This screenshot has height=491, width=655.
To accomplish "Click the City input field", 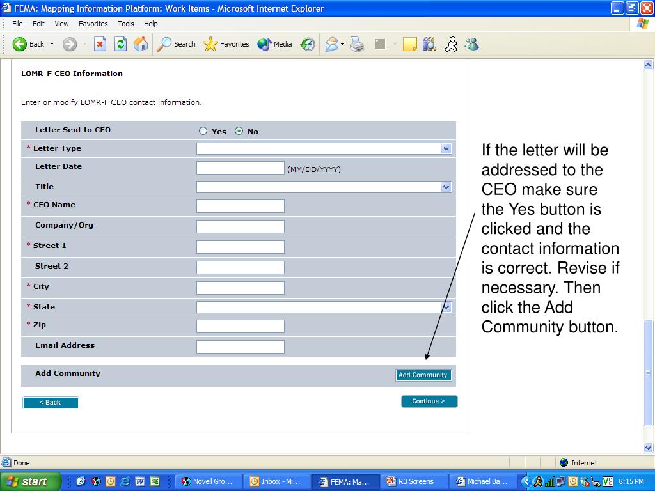I will point(241,288).
